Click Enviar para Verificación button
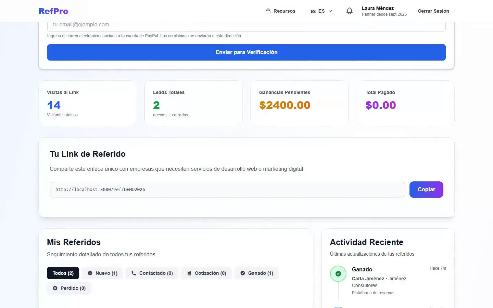Image resolution: width=493 pixels, height=308 pixels. (x=246, y=52)
